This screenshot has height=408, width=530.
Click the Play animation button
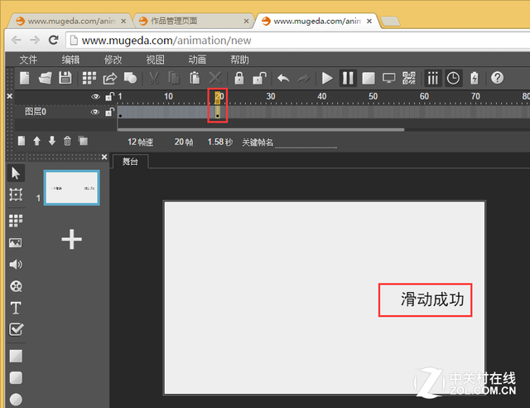coord(327,78)
